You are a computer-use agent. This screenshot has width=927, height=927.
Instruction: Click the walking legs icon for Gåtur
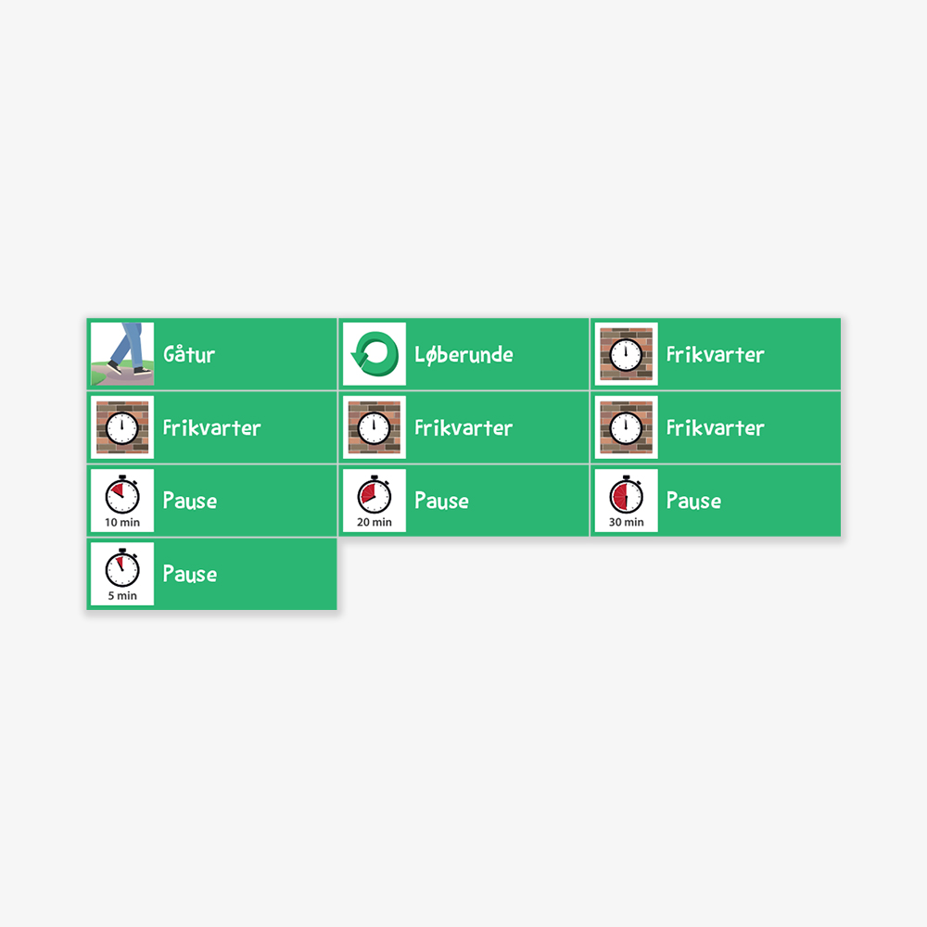[122, 354]
